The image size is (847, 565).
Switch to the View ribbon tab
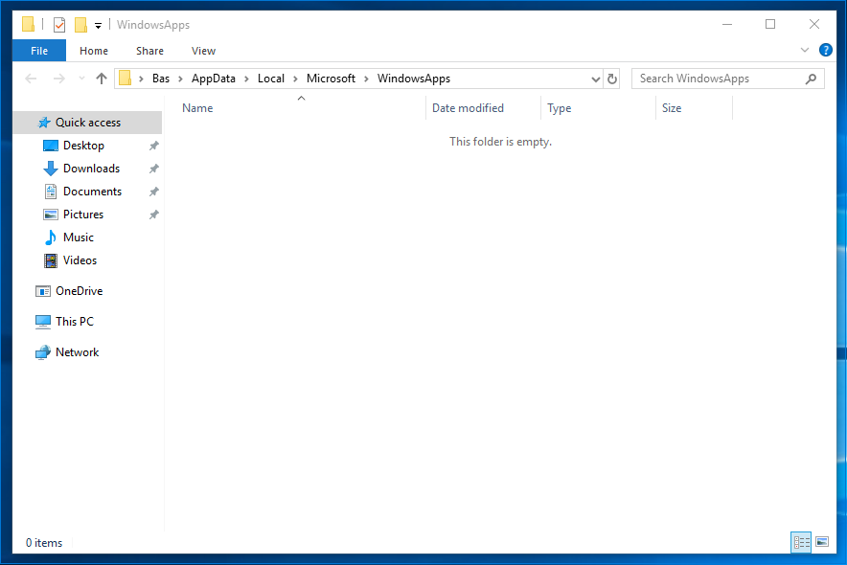[x=203, y=51]
